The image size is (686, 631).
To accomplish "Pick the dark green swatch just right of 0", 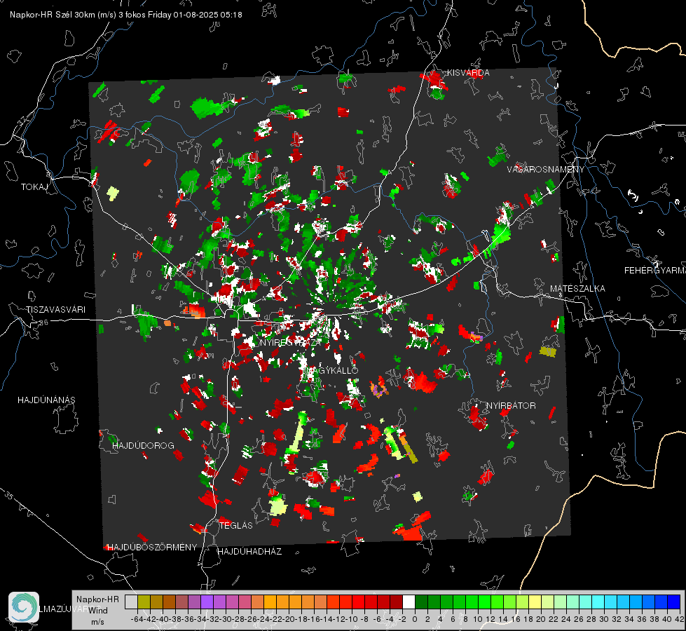I will coord(421,602).
